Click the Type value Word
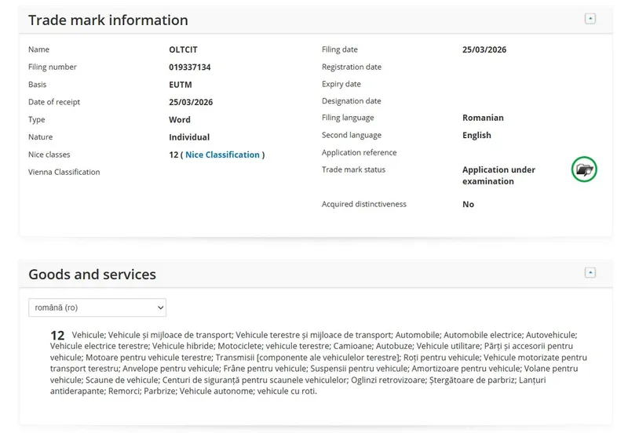 (x=180, y=120)
